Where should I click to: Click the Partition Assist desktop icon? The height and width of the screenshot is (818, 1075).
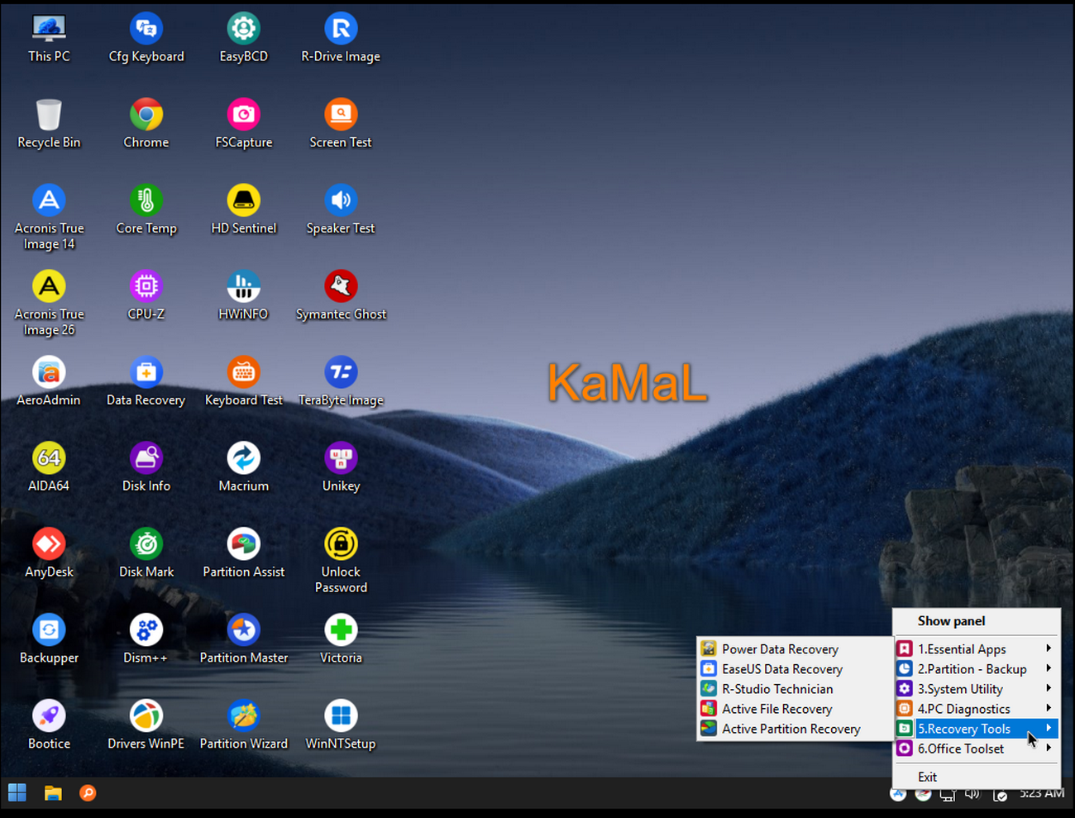244,554
